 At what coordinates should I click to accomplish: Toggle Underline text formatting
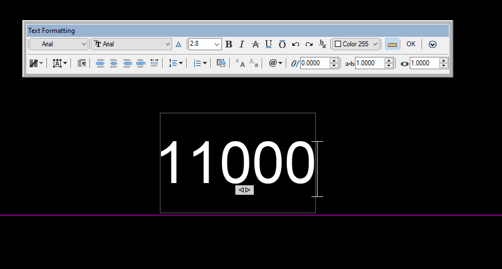click(x=268, y=44)
